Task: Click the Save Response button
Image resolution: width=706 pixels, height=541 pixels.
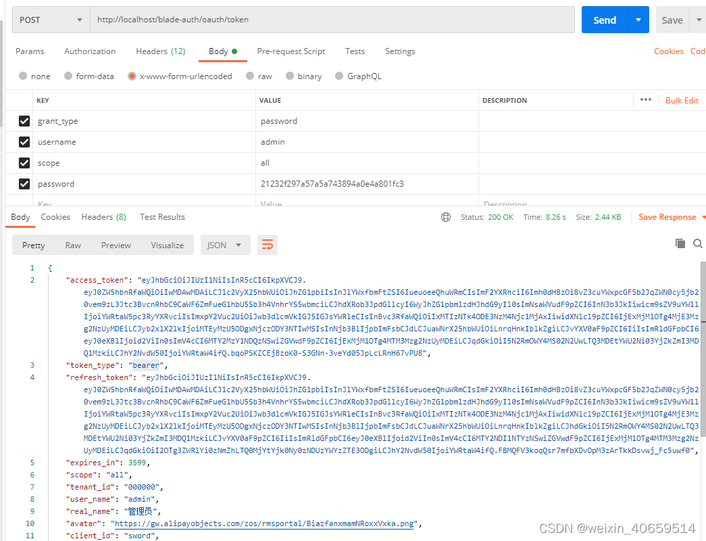Action: (667, 217)
